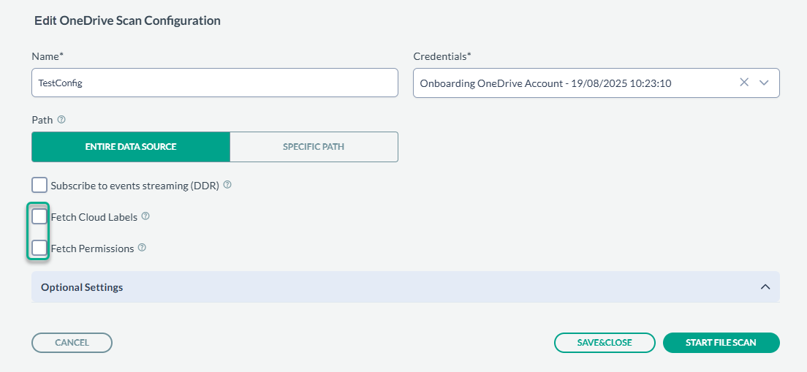
Task: Click the 'Fetch Cloud Labels' label text
Action: click(x=94, y=217)
